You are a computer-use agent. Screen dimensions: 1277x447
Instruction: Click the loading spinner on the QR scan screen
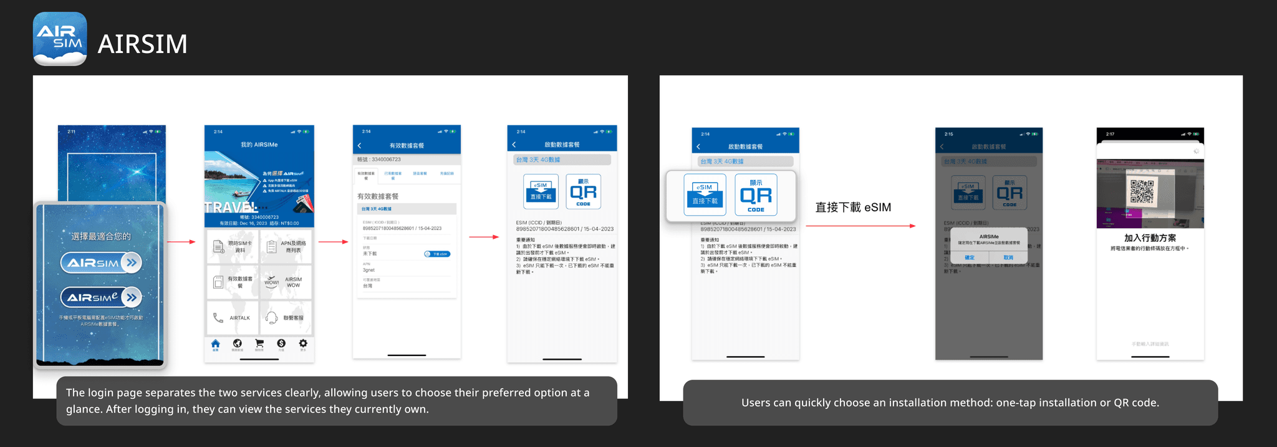coord(1196,151)
